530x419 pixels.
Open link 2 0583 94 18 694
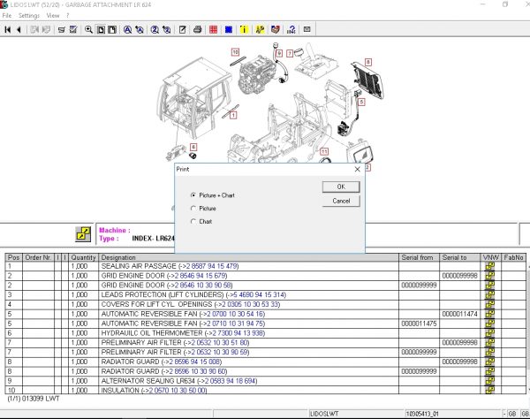tap(231, 381)
